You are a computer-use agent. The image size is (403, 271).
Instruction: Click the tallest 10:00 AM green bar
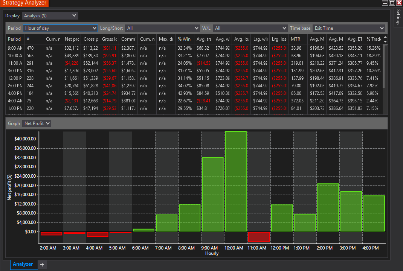[x=236, y=181]
